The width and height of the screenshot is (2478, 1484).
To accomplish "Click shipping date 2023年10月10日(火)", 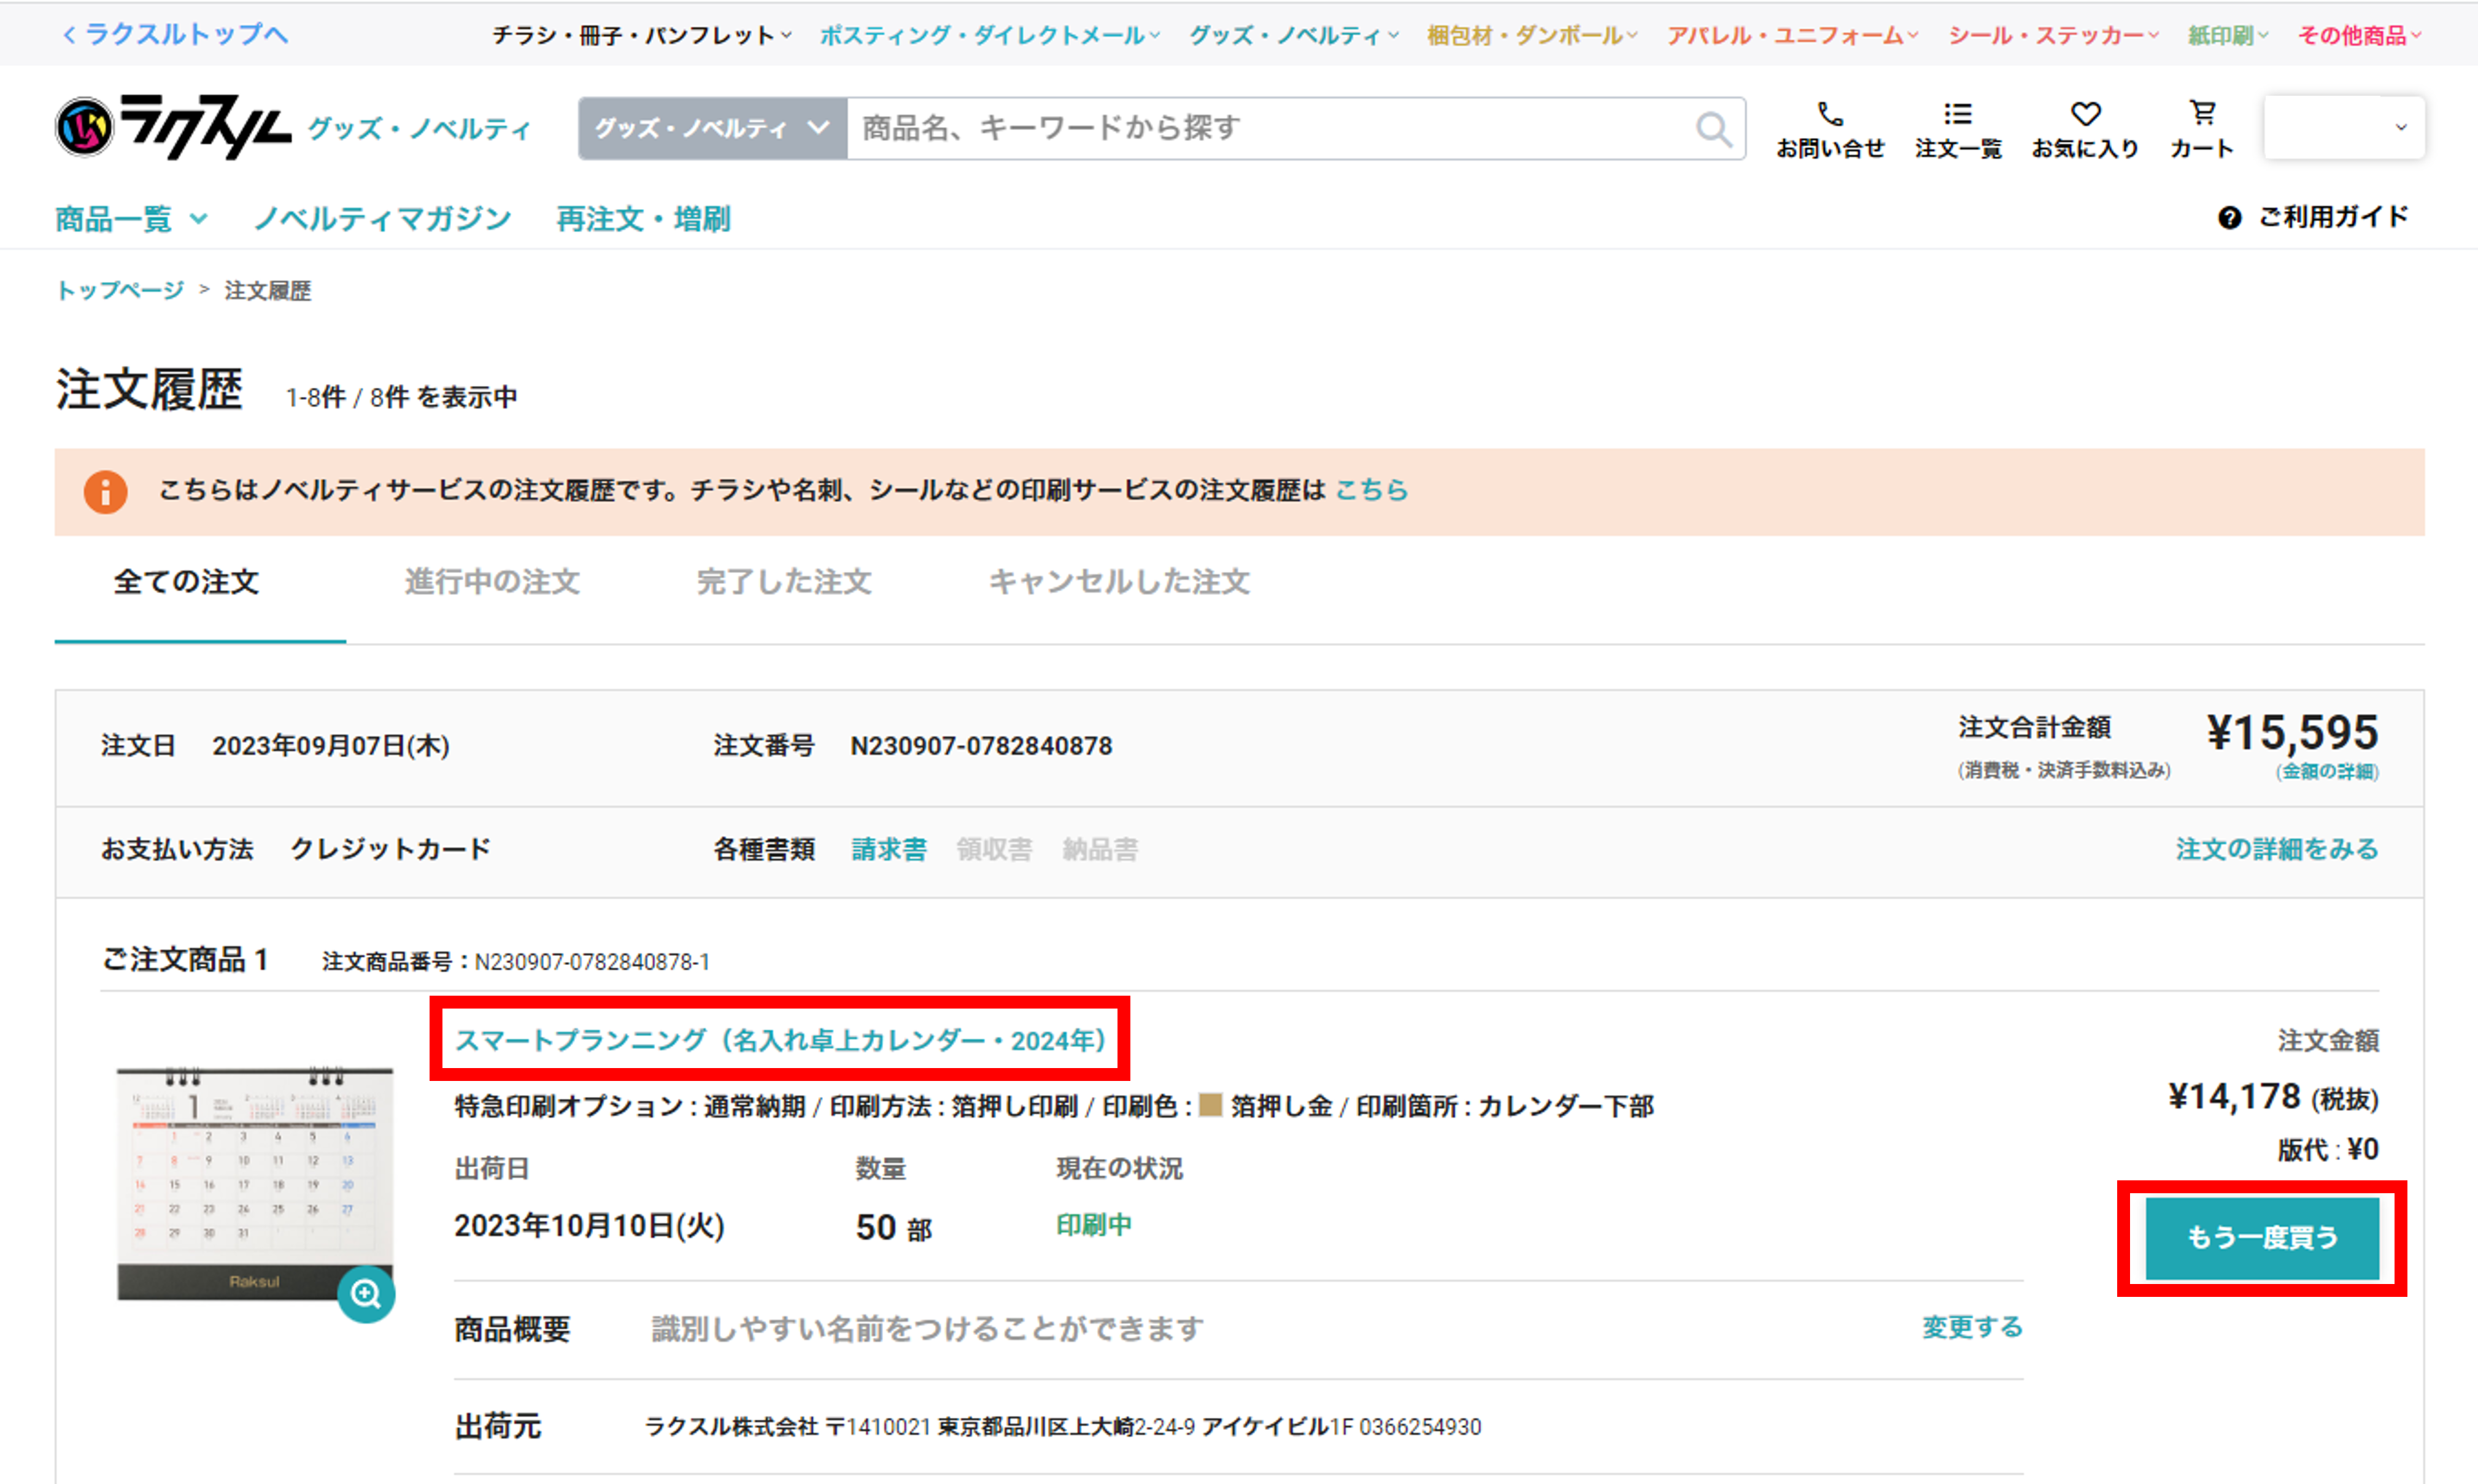I will (x=590, y=1226).
